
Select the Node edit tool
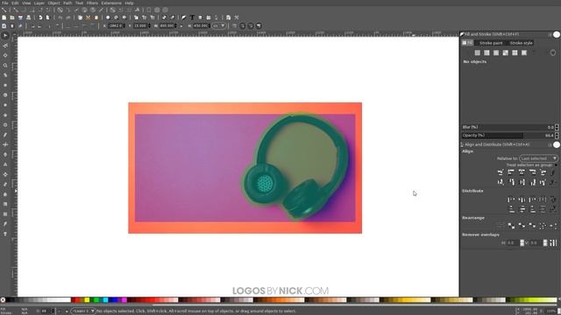point(5,45)
